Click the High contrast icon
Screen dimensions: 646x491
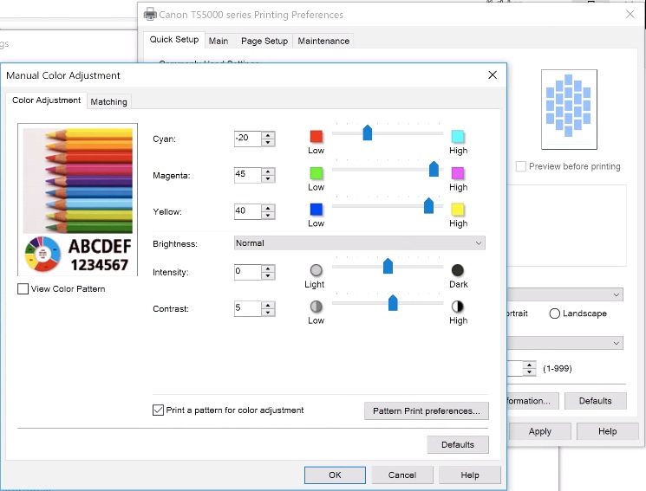click(458, 307)
